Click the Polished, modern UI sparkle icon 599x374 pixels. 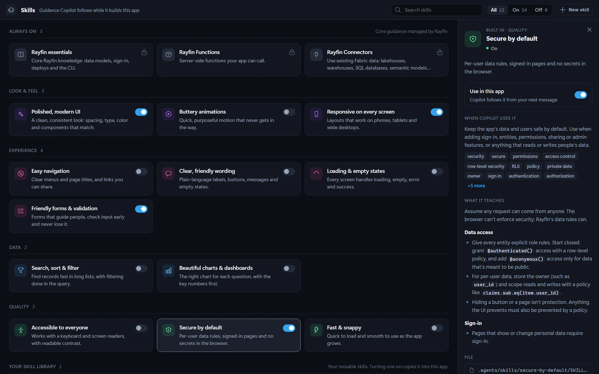(21, 114)
